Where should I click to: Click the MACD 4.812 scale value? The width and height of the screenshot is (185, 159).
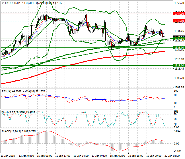pyautogui.click(x=177, y=131)
